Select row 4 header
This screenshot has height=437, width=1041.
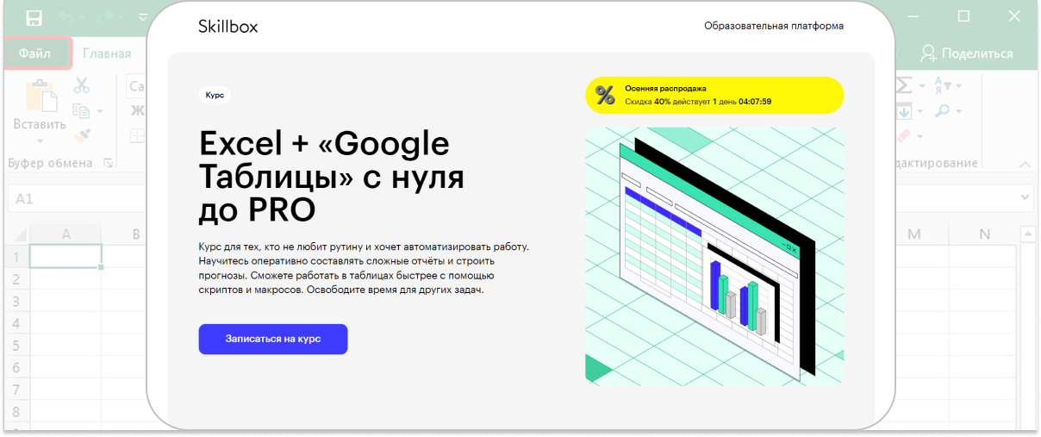click(x=16, y=323)
